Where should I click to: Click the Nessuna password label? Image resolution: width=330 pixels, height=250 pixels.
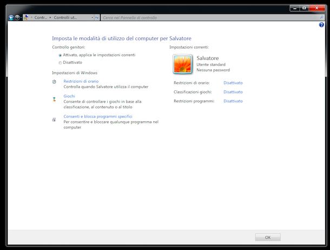213,70
